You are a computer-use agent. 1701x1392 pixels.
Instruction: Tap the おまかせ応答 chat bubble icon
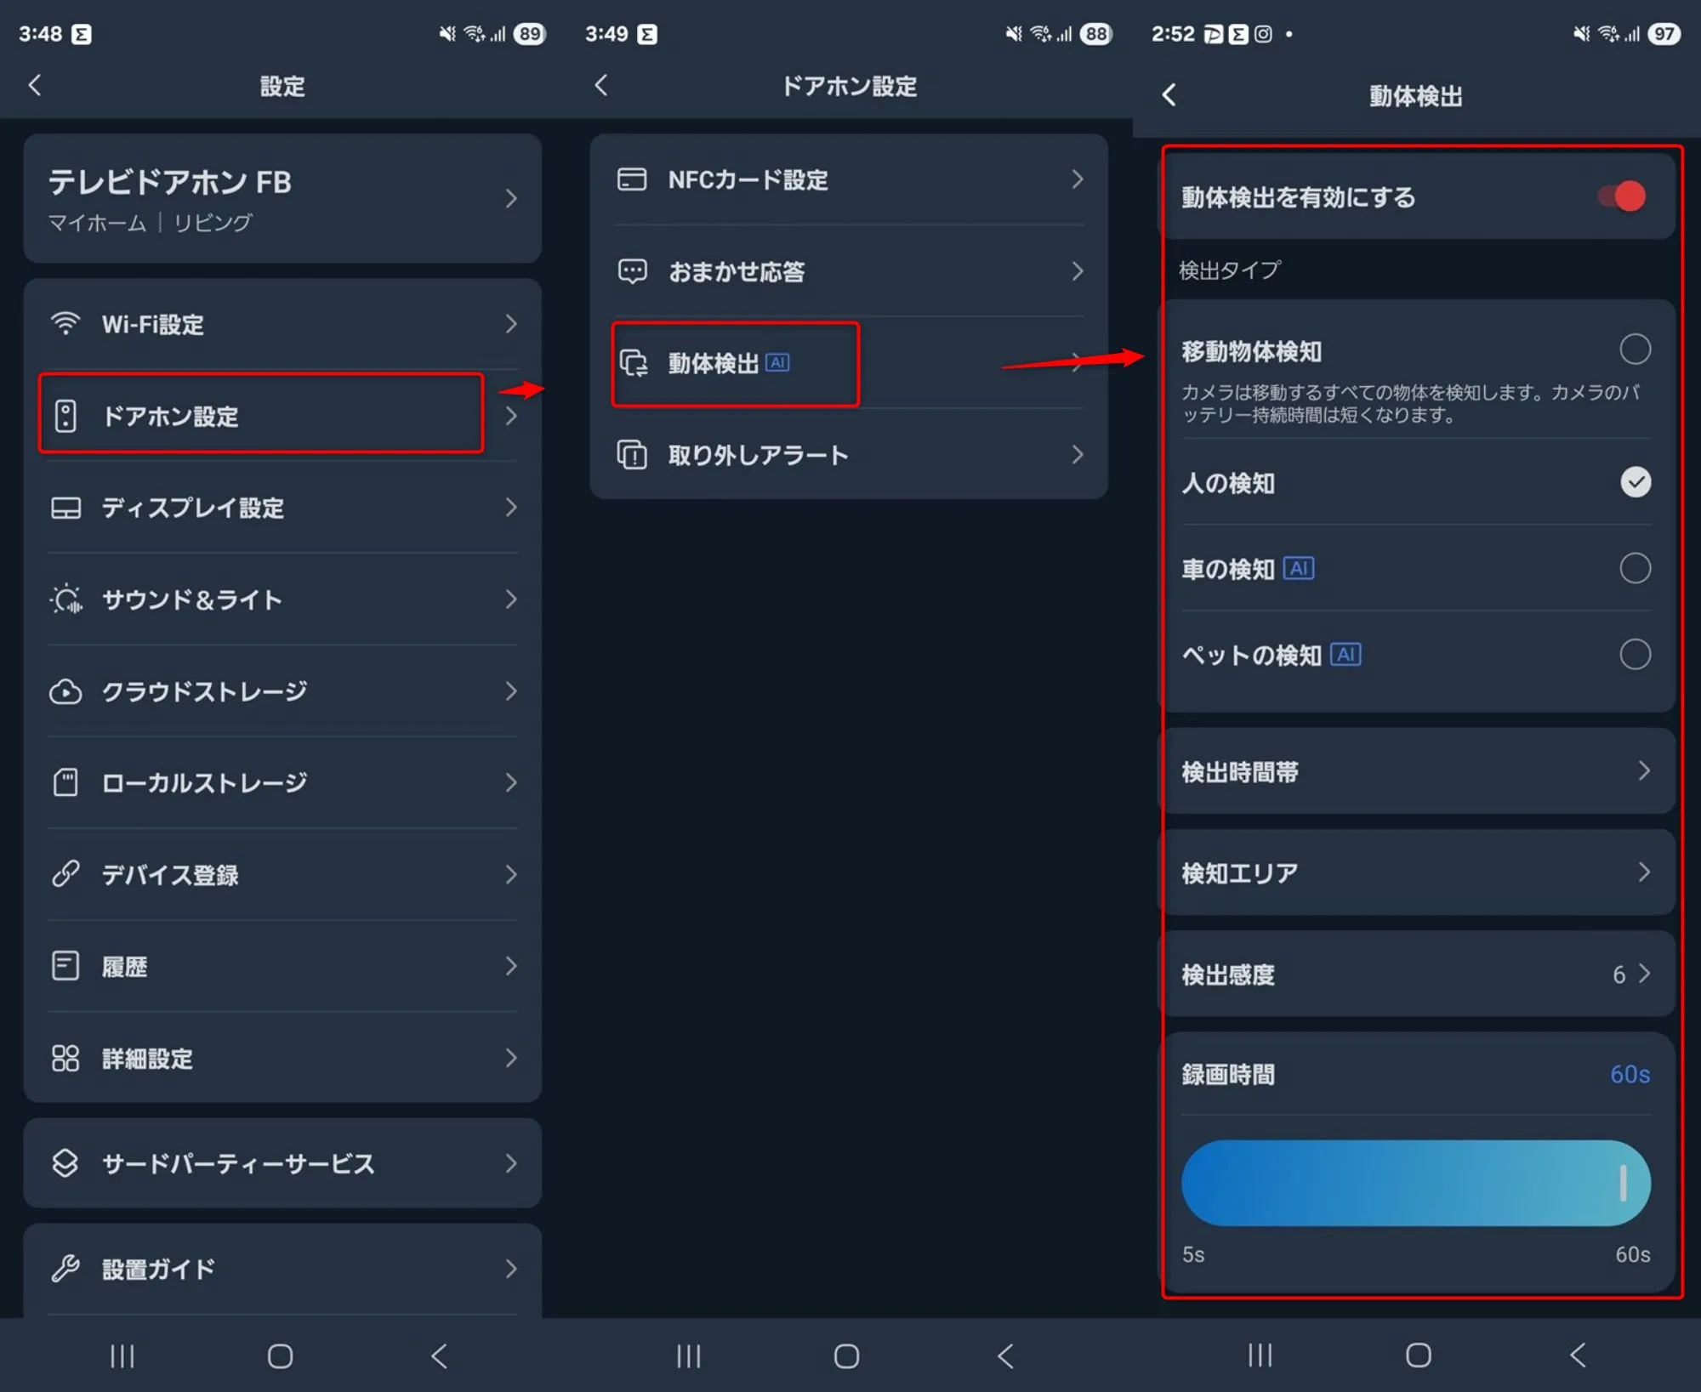pyautogui.click(x=632, y=271)
